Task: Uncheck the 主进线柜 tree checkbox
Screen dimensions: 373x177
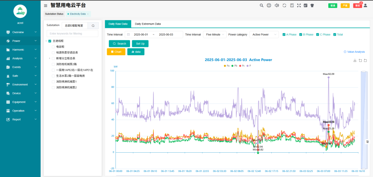Action: 50,41
